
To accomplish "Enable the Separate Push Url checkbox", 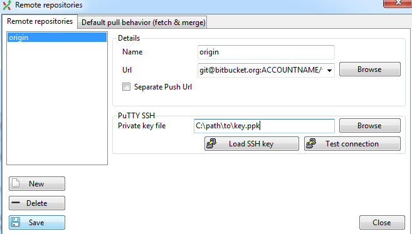I will coord(126,87).
